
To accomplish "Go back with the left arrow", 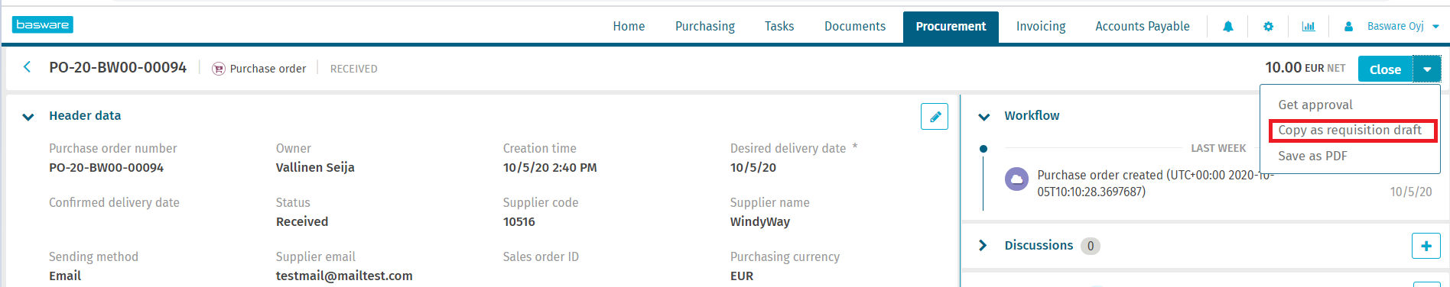I will tap(28, 67).
